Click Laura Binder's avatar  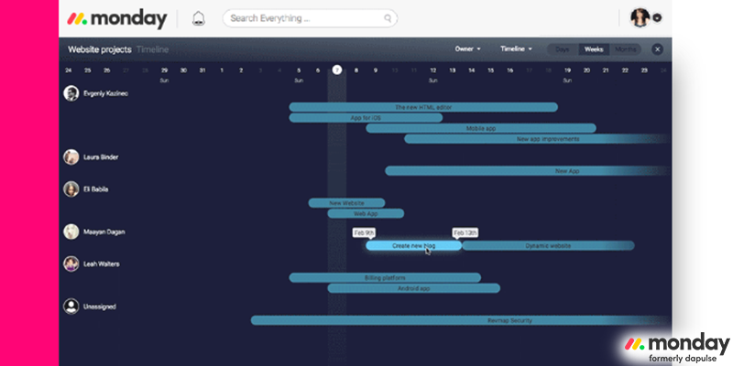[71, 157]
